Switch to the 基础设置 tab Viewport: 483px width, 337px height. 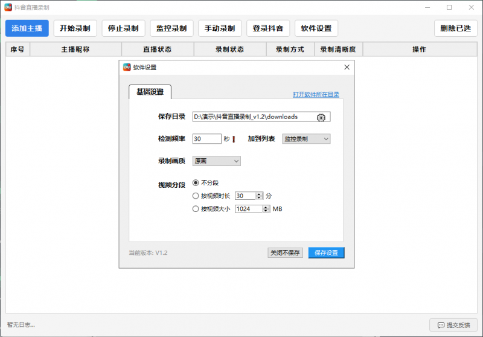point(150,92)
